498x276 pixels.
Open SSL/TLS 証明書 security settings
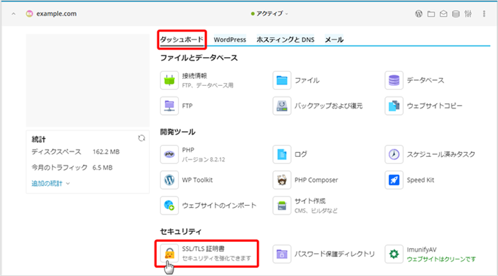[x=207, y=254]
